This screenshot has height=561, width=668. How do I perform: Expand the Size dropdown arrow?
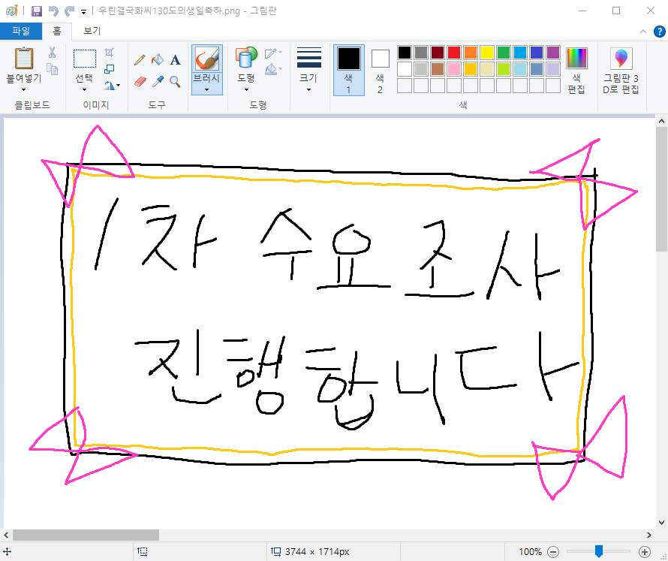pyautogui.click(x=309, y=90)
